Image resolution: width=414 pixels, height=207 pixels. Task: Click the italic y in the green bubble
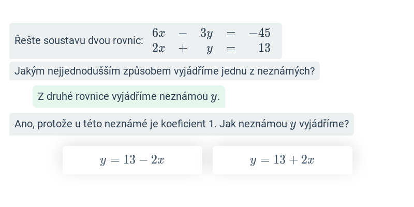pos(214,97)
